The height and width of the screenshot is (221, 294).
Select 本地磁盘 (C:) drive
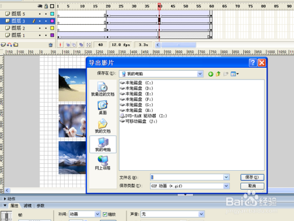tap(137, 83)
